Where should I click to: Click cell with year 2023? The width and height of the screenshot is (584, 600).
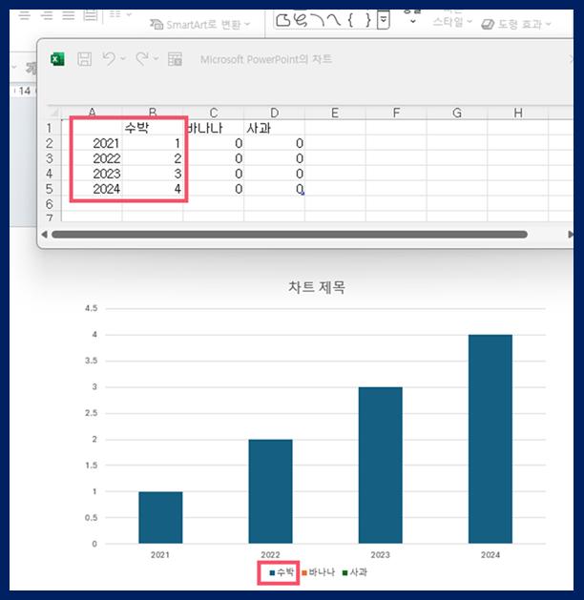92,174
